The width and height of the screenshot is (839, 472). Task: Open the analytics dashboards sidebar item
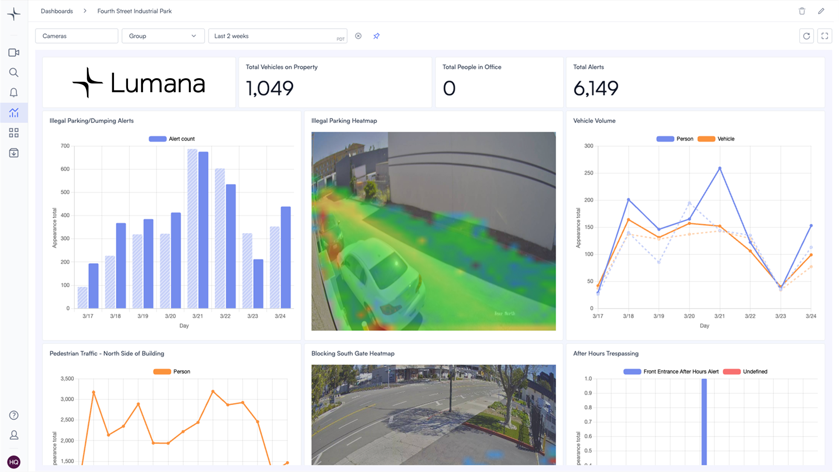[14, 113]
